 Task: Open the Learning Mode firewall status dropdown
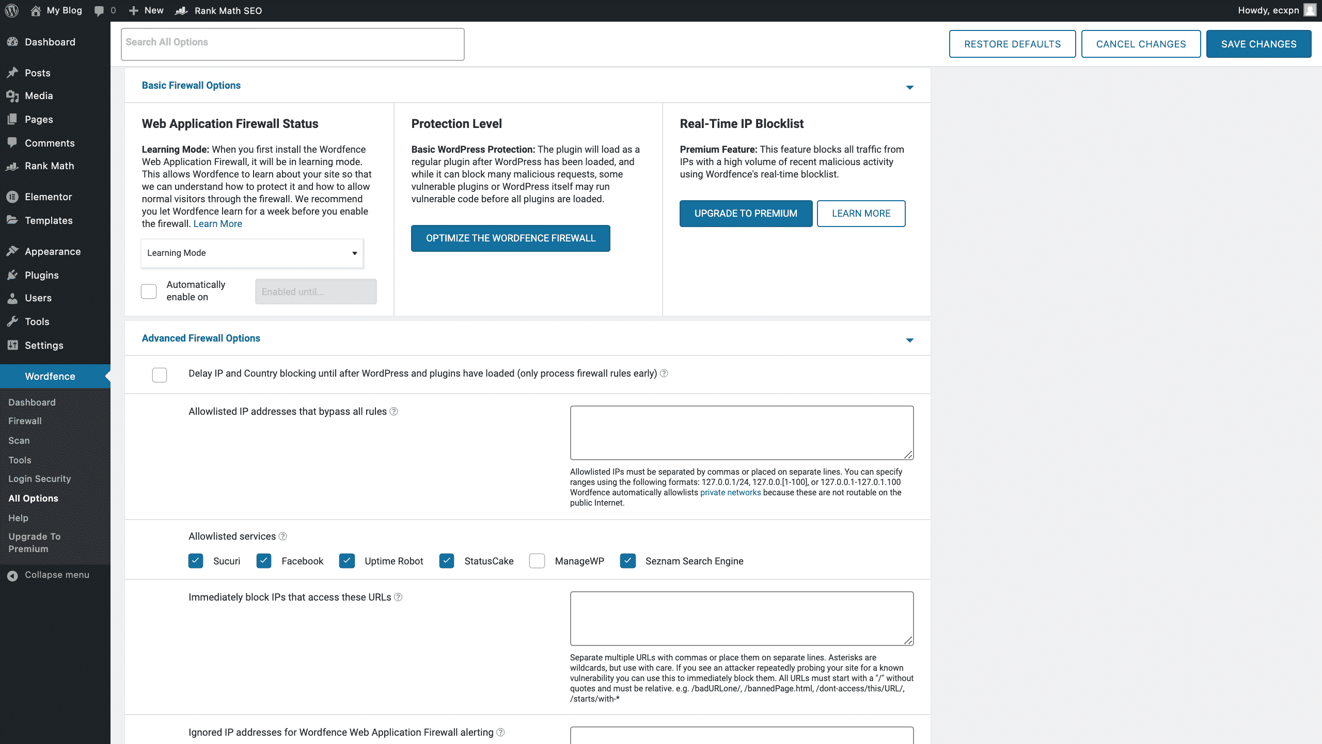click(x=253, y=253)
